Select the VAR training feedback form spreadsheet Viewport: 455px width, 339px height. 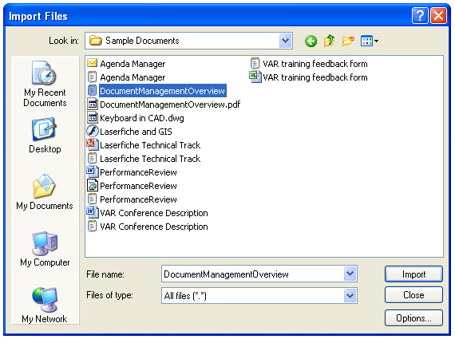click(x=308, y=77)
